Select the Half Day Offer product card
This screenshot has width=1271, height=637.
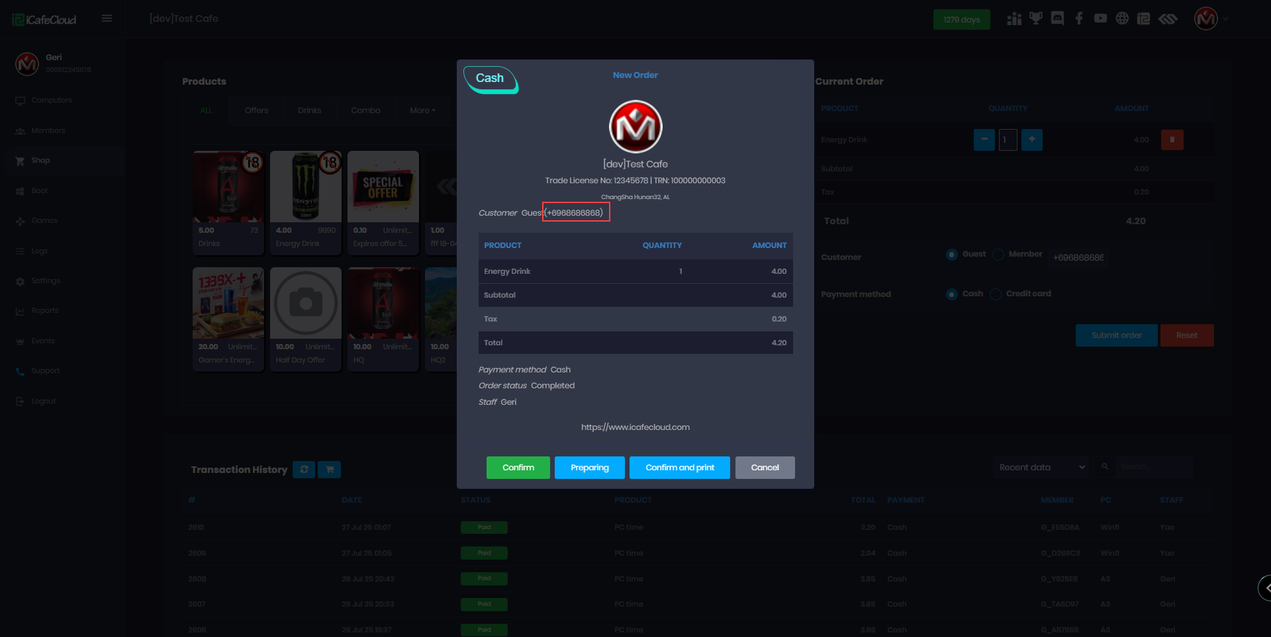point(306,319)
